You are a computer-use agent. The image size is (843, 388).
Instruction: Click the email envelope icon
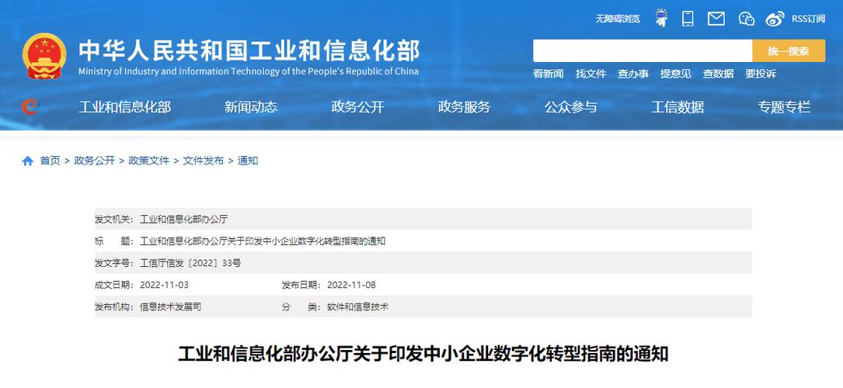tap(716, 19)
